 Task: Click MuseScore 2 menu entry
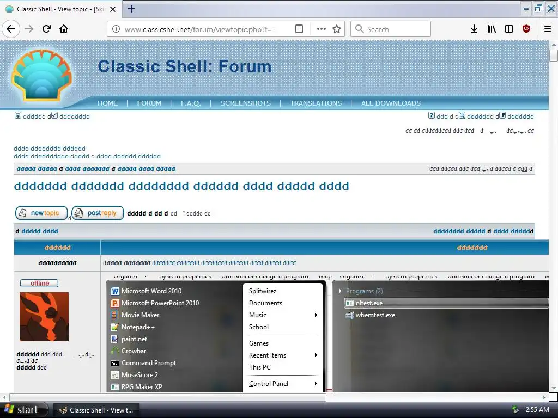[x=135, y=375]
